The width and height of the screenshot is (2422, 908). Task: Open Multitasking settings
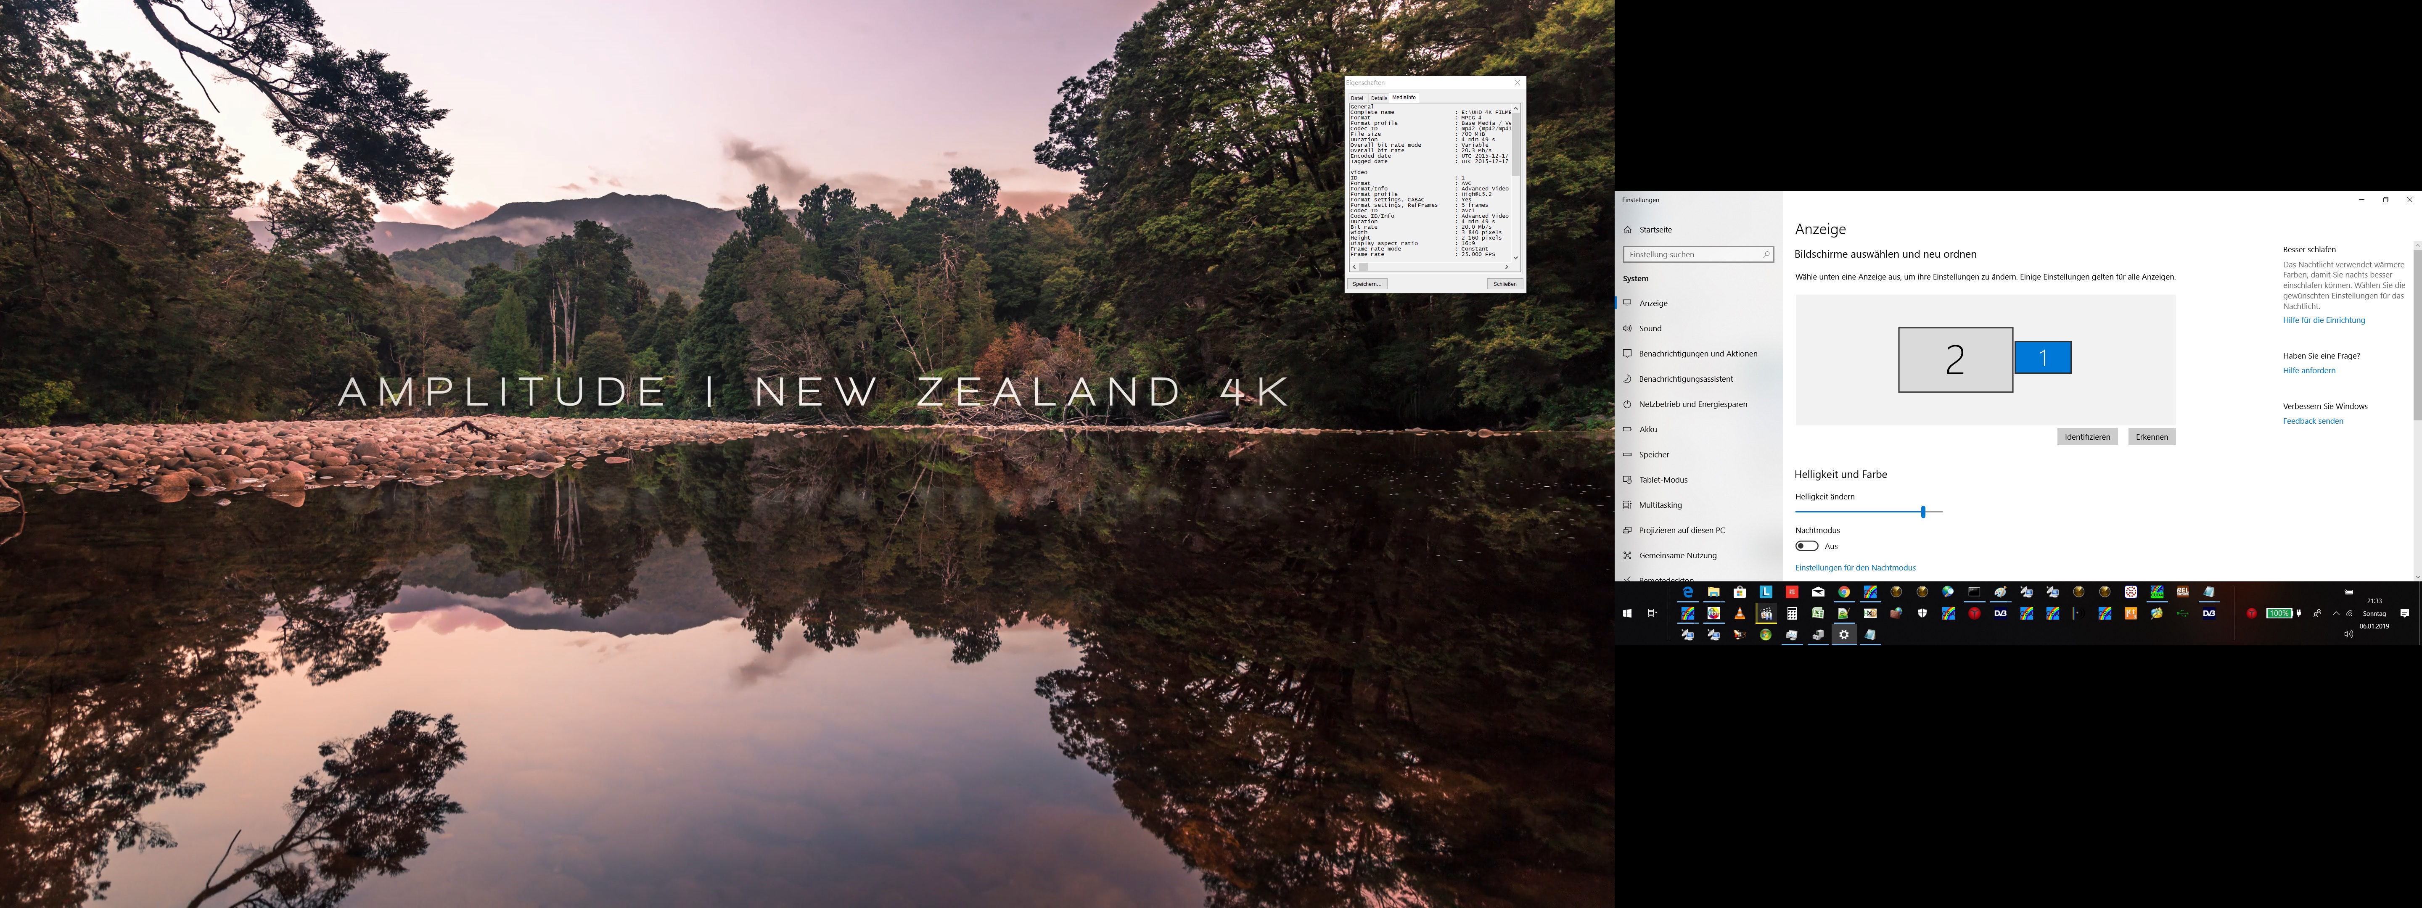click(1698, 505)
